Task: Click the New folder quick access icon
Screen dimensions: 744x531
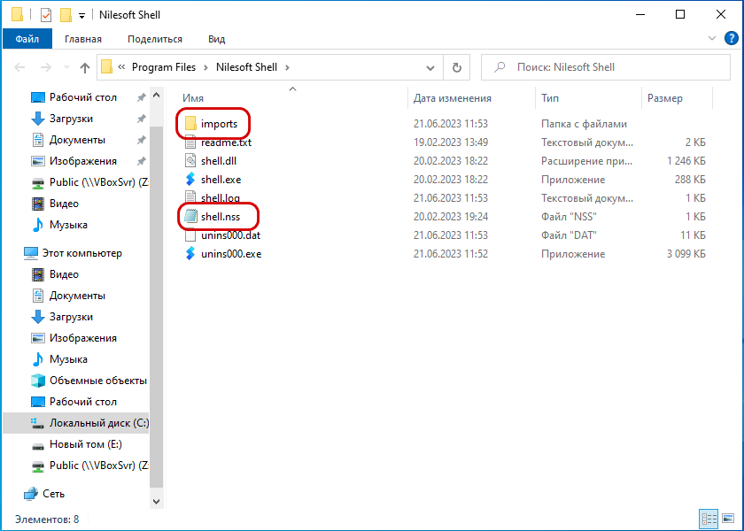Action: [66, 15]
